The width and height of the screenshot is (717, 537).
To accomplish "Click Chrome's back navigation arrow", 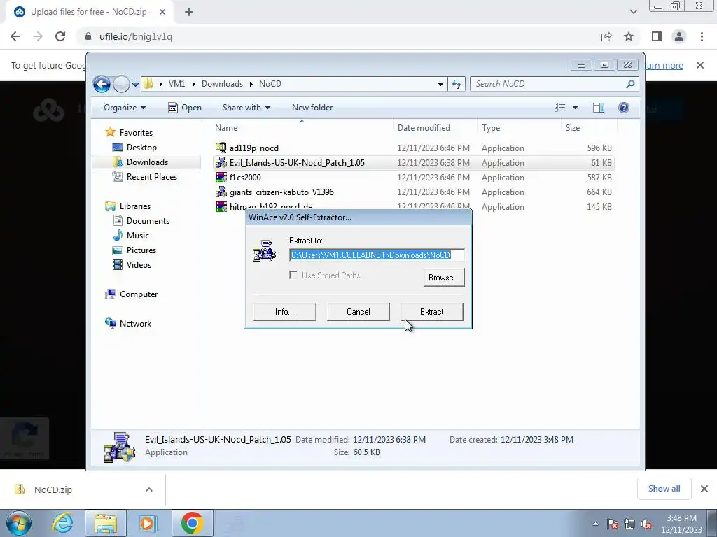I will 15,36.
